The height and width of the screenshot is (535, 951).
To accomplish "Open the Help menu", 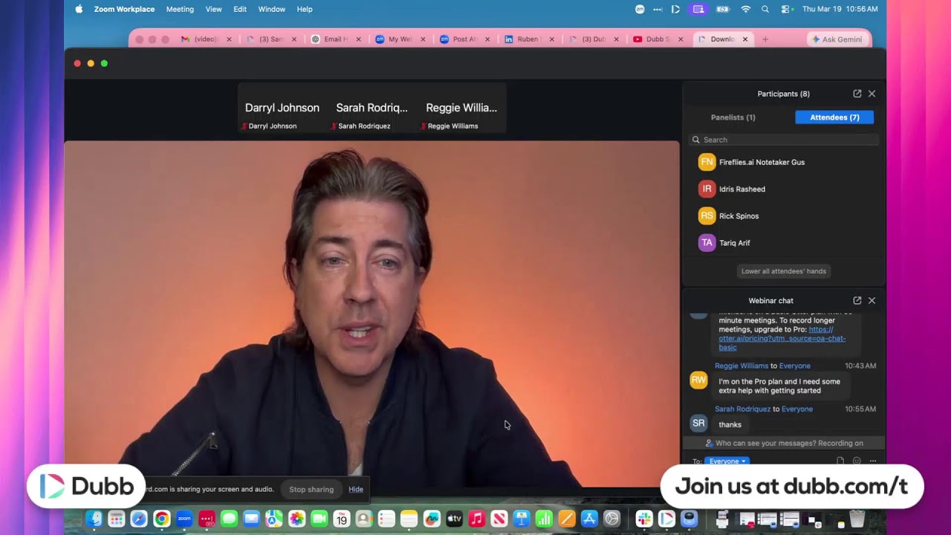I will pyautogui.click(x=305, y=9).
